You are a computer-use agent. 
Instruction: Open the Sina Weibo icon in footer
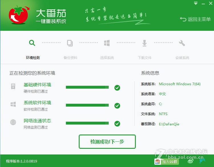191,161
